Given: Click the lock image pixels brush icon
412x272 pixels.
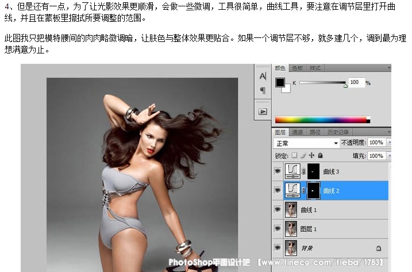Looking at the screenshot, I should point(303,156).
